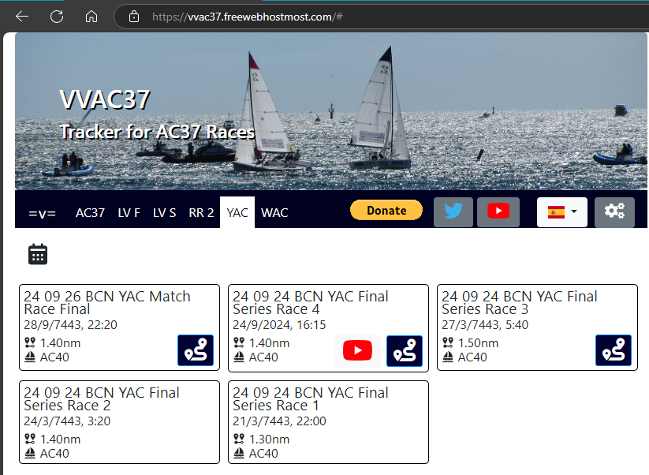The width and height of the screenshot is (649, 475).
Task: Open the YouTube channel button in navbar
Action: (x=498, y=211)
